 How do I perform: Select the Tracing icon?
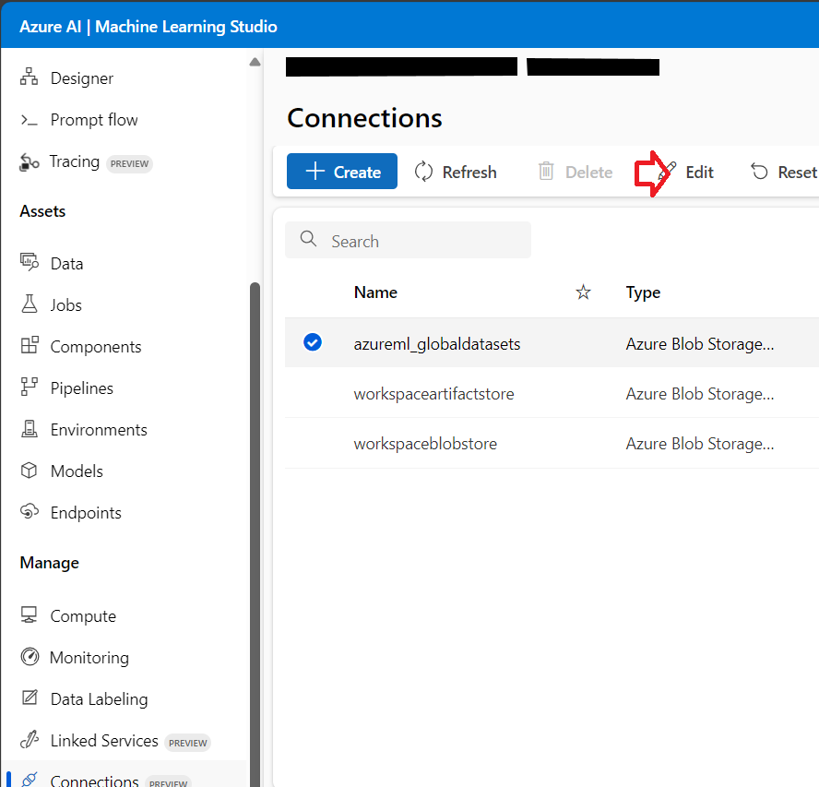(30, 162)
